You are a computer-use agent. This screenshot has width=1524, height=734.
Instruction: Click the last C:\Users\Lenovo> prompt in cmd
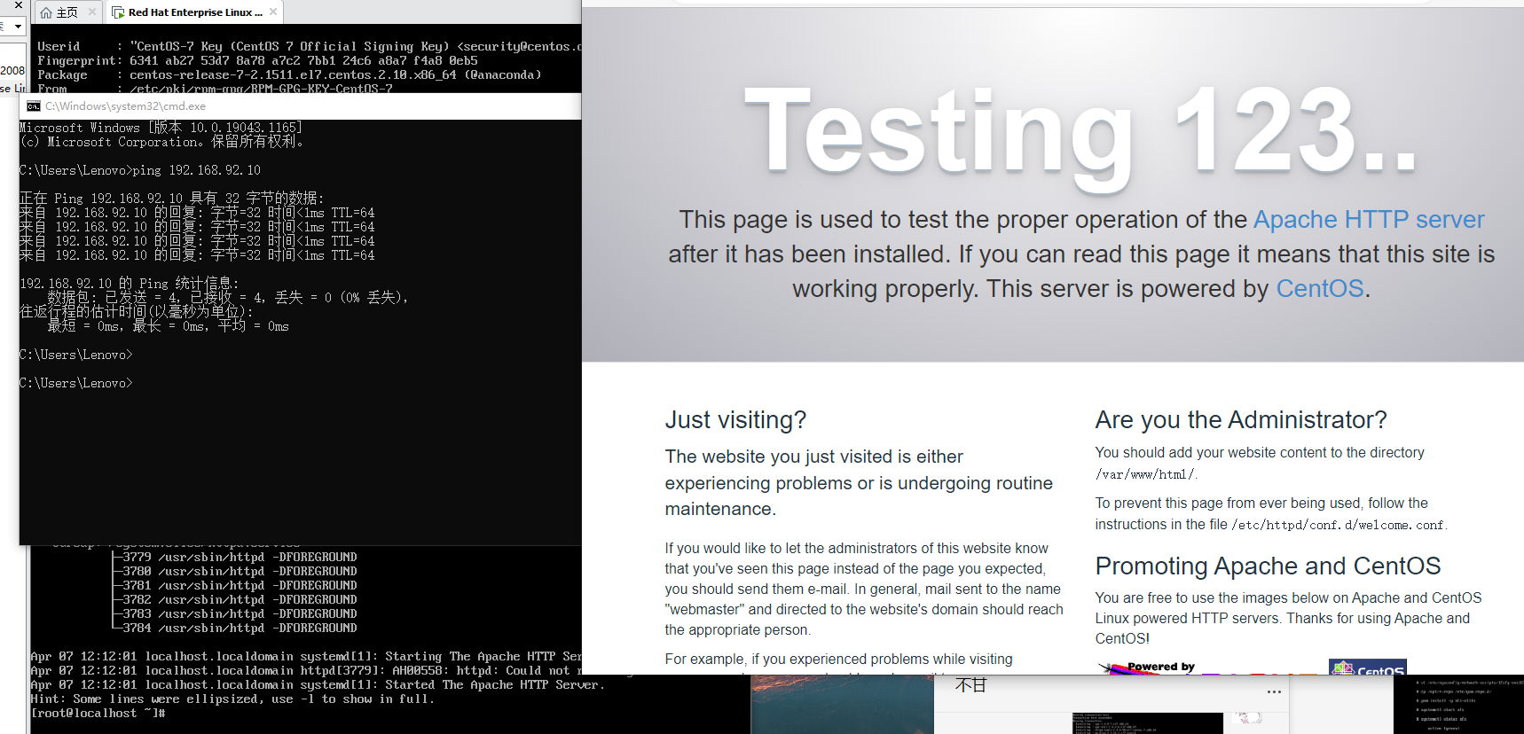[76, 383]
